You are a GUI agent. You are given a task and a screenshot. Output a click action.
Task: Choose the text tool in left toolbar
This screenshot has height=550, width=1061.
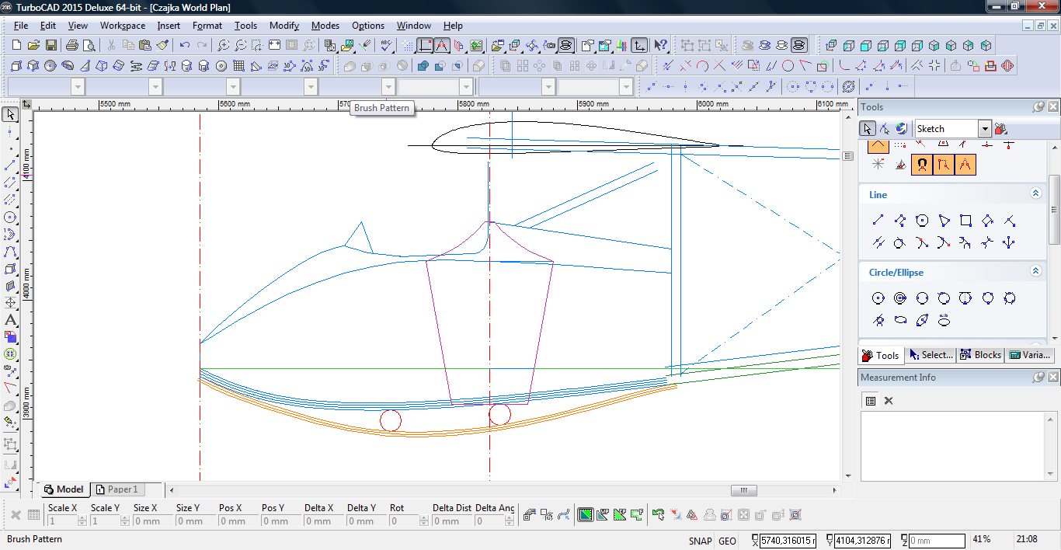[10, 320]
